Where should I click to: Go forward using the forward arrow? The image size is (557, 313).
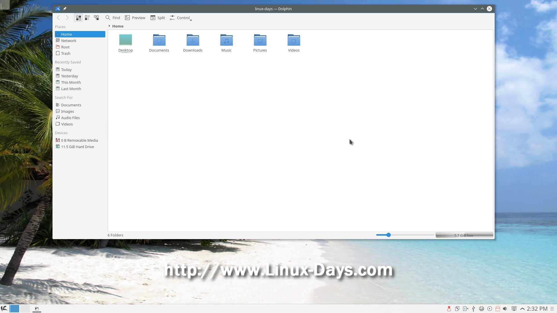click(67, 18)
